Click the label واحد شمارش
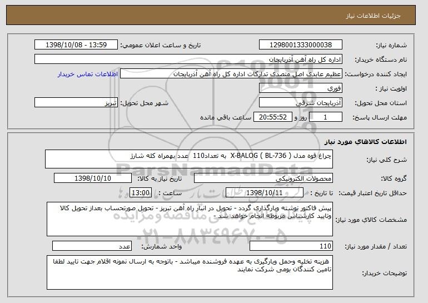 click(x=161, y=246)
